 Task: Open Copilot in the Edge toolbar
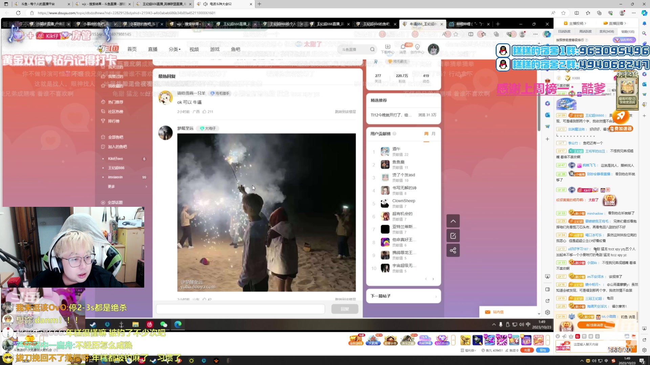(644, 13)
